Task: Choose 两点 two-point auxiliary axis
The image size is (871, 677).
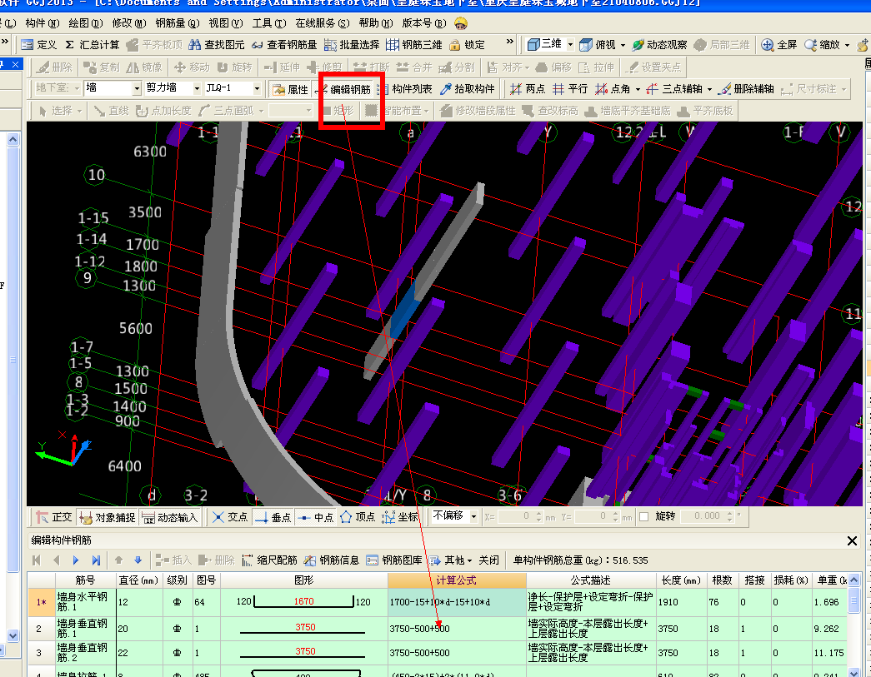Action: [527, 89]
